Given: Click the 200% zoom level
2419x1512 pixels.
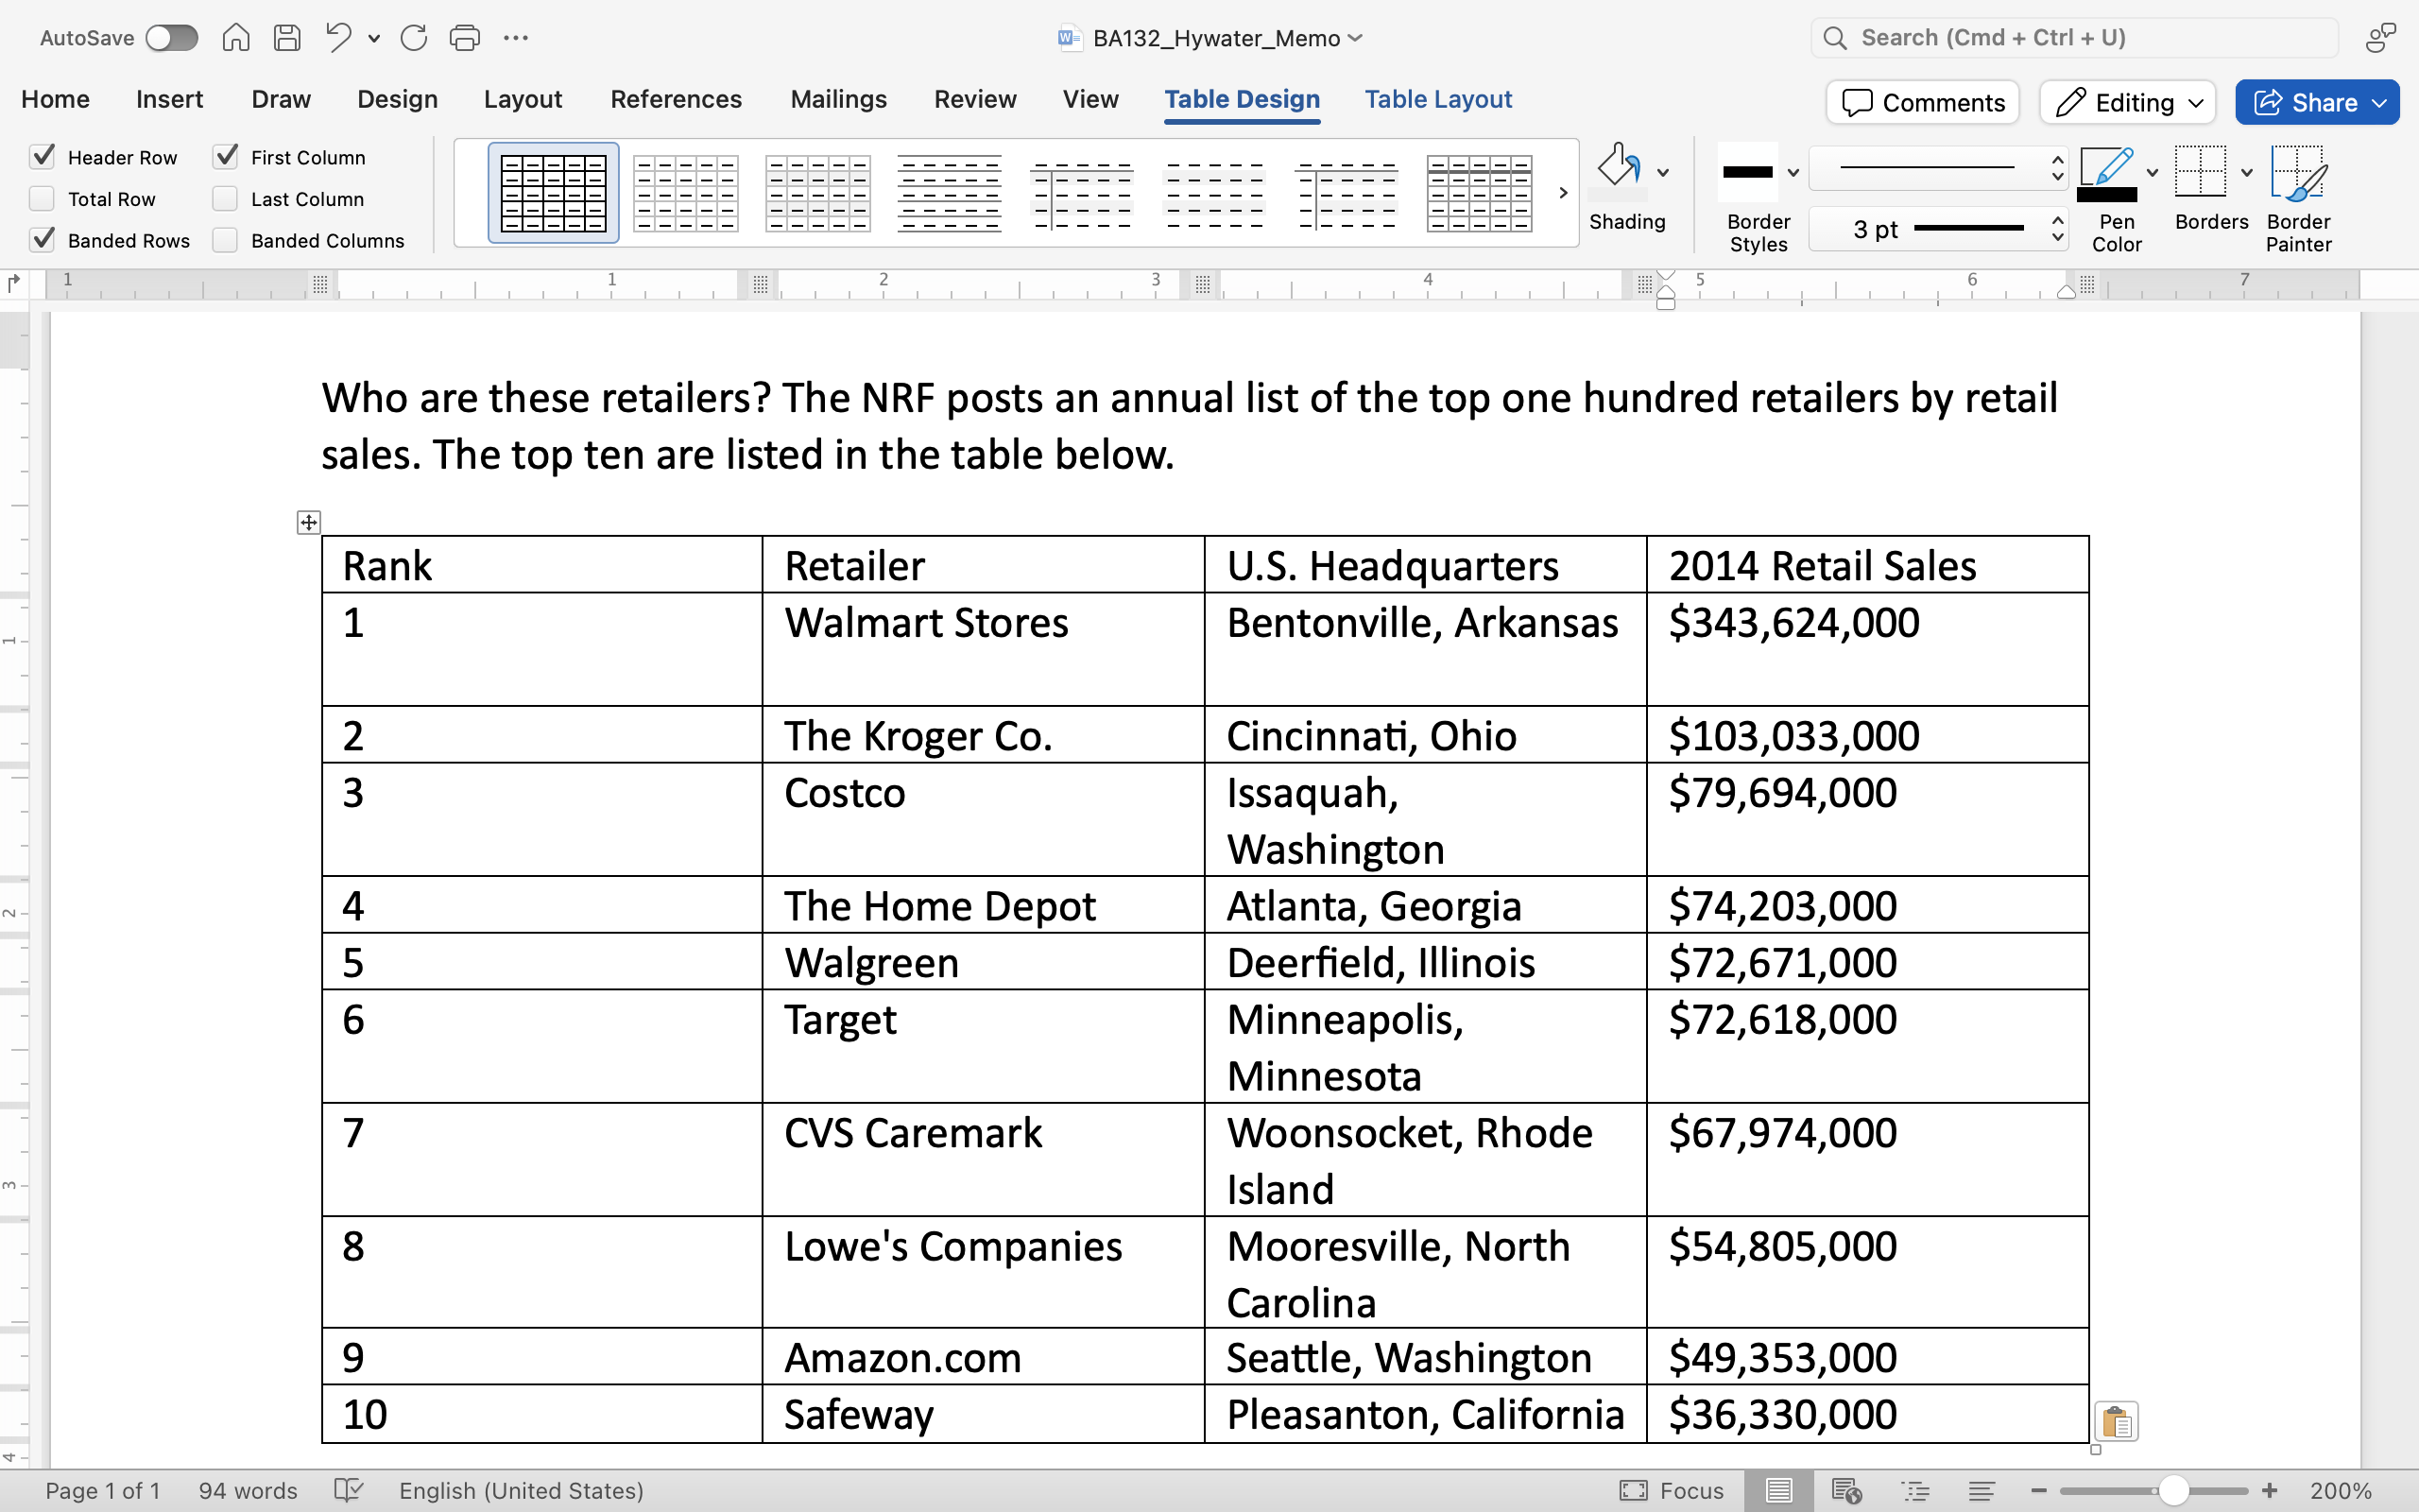Looking at the screenshot, I should coord(2341,1491).
